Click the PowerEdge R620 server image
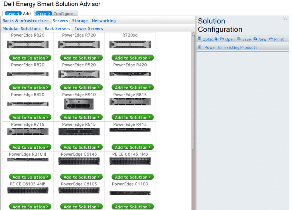This screenshot has width=292, height=210. pos(28,74)
